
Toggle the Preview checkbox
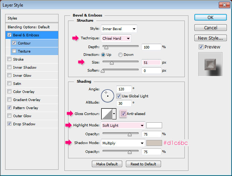[201, 47]
